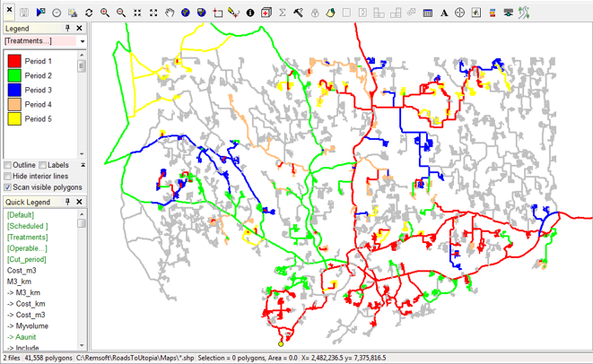Check Hide interior lines
This screenshot has height=364, width=593.
pos(7,176)
